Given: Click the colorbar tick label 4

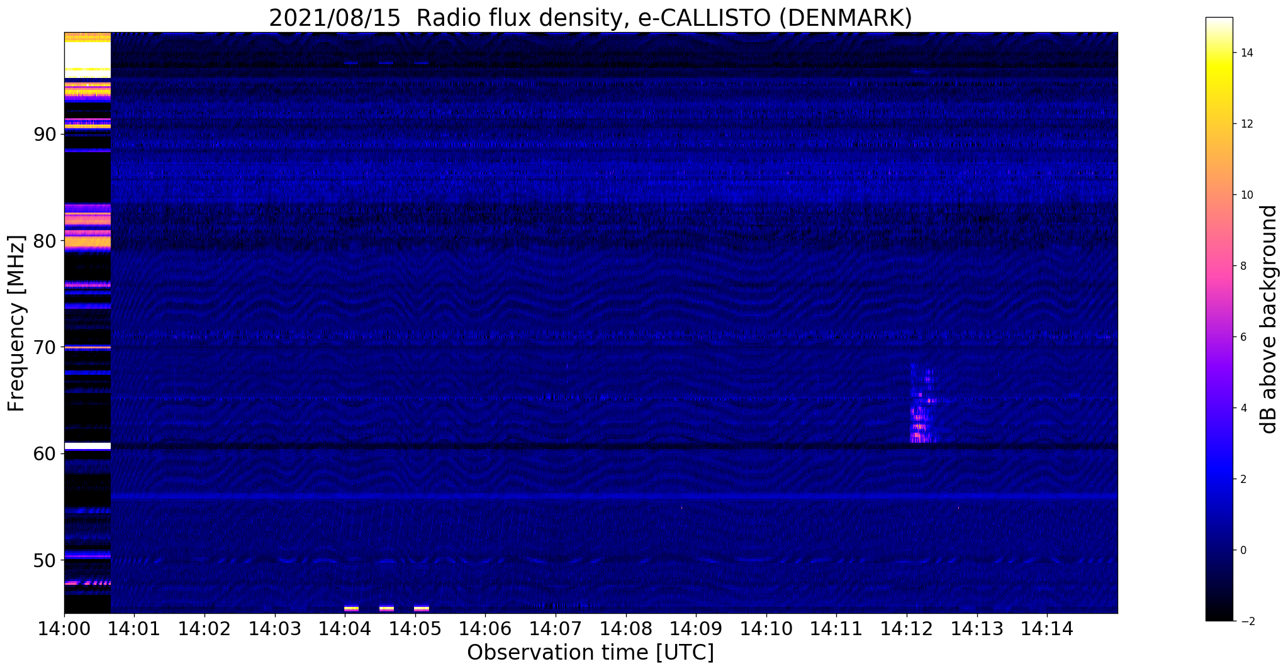Looking at the screenshot, I should coord(1243,408).
